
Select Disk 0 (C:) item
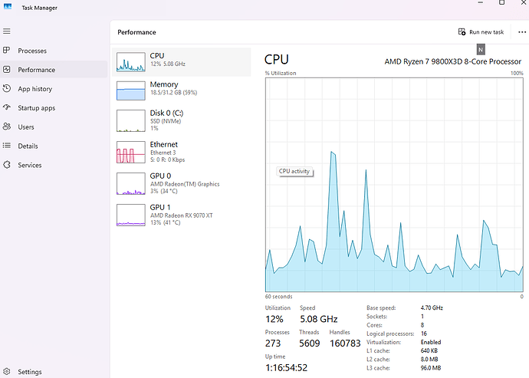(182, 120)
